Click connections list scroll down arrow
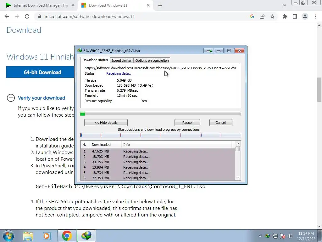The width and height of the screenshot is (322, 242). (x=238, y=177)
